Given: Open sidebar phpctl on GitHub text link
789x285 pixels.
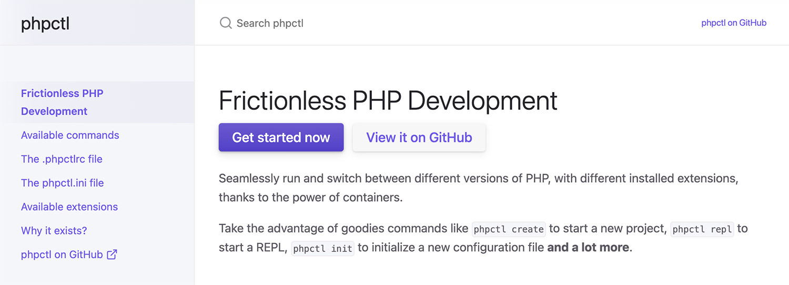Looking at the screenshot, I should pos(62,255).
